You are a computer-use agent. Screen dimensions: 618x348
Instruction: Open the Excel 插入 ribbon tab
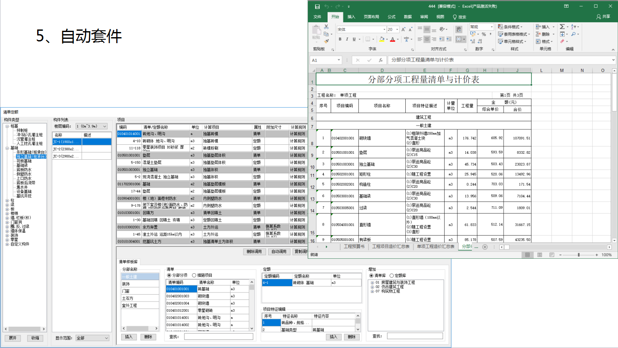[351, 17]
